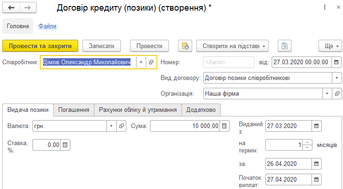Open the document postings report icon
The image size is (343, 189).
point(185,46)
